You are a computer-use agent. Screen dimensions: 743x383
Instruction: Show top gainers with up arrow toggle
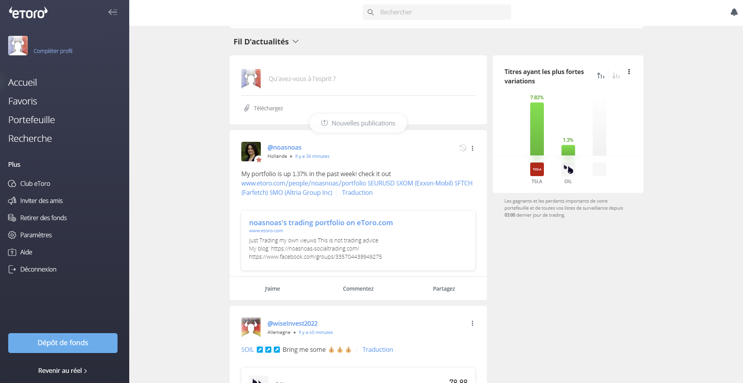[x=600, y=76]
